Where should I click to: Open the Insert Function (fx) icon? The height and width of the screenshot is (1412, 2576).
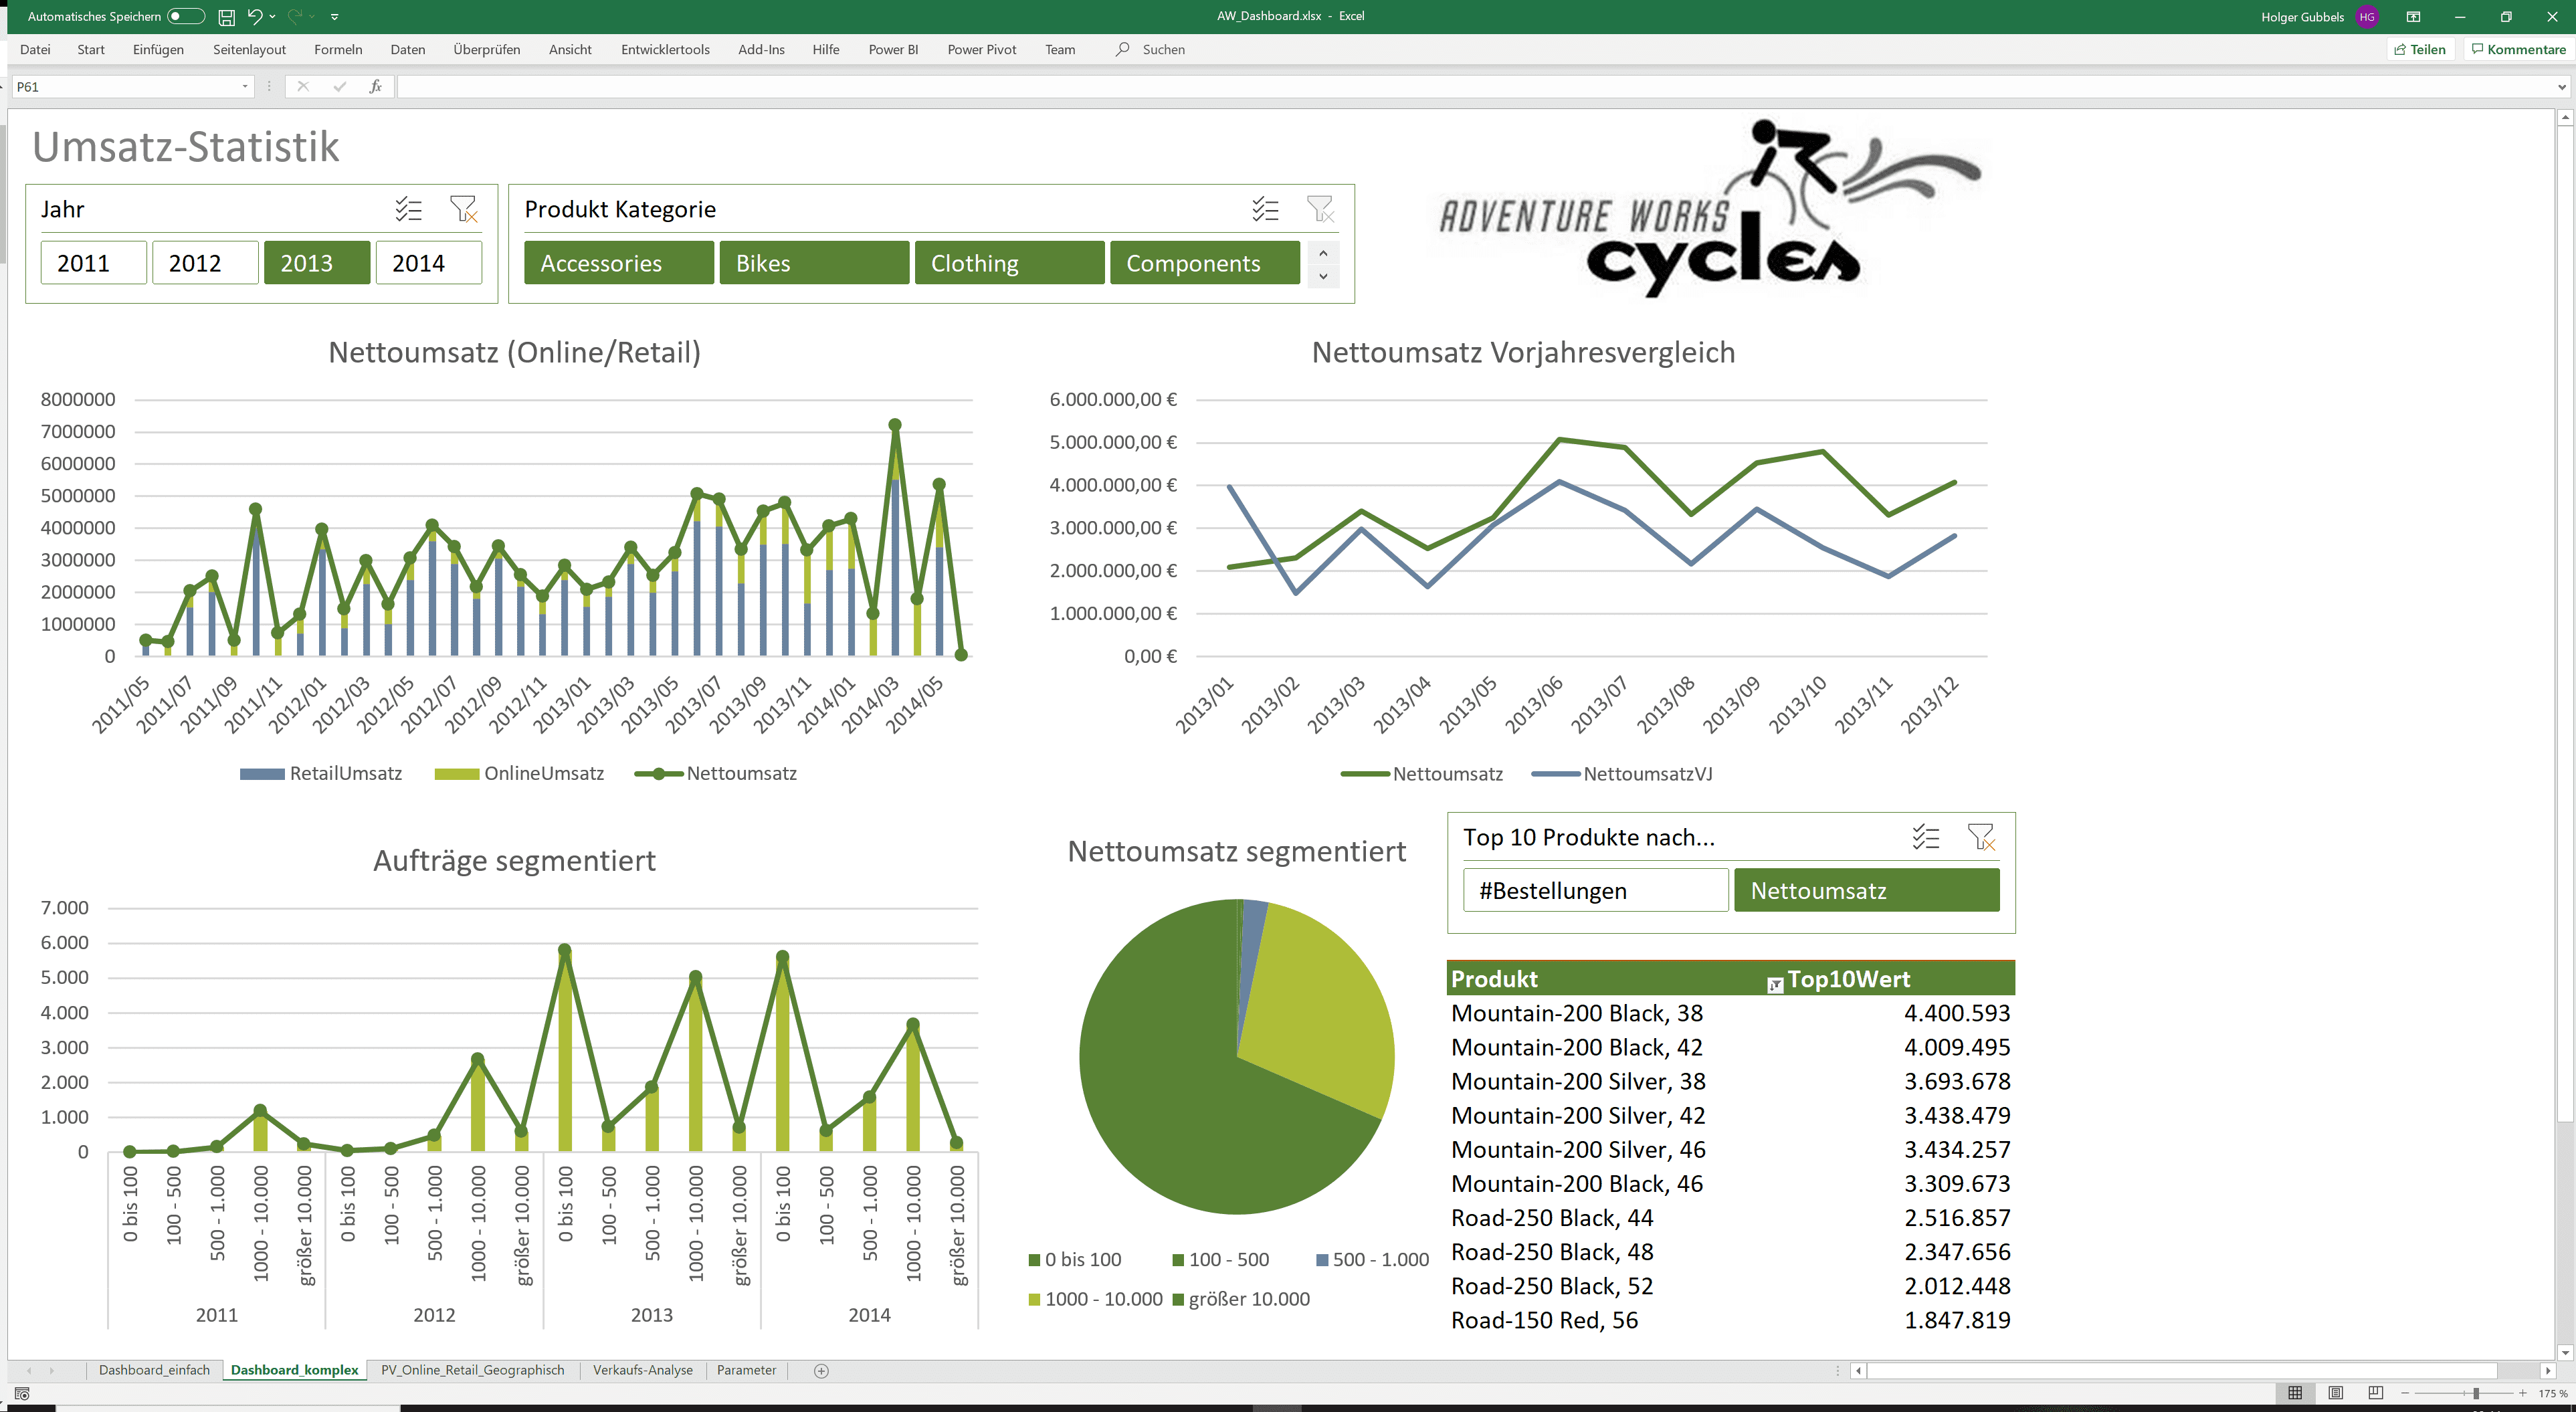pos(375,87)
